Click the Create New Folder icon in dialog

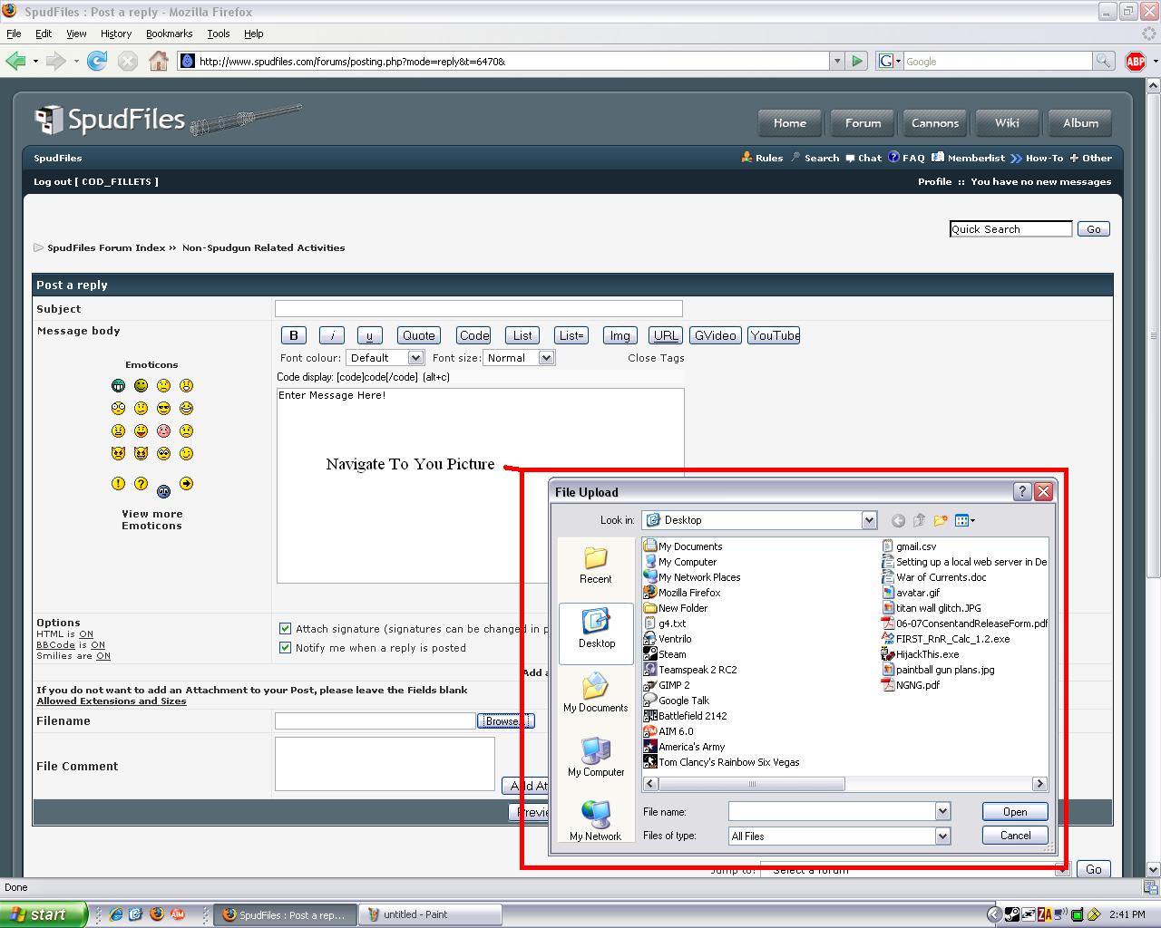click(941, 520)
